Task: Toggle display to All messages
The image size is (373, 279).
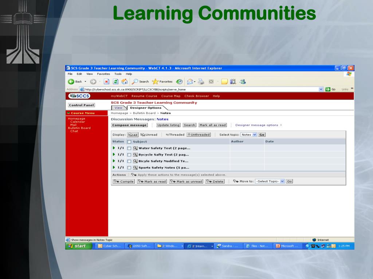Action: [133, 135]
